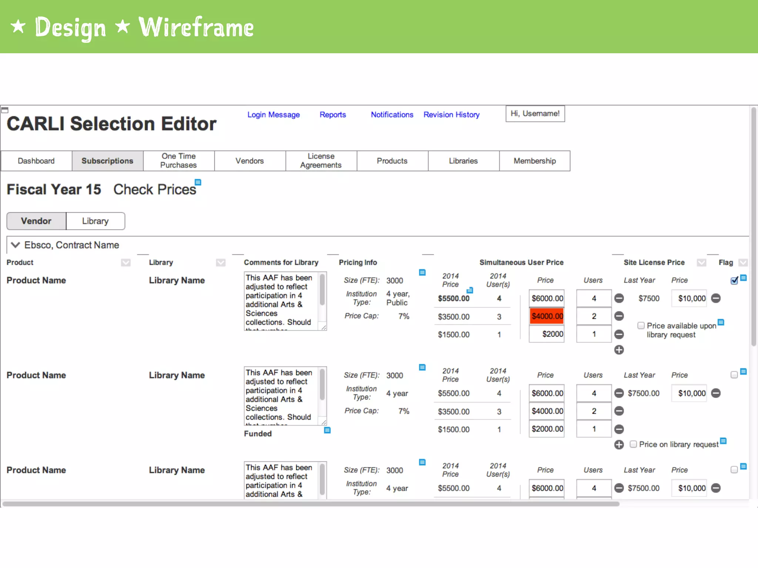Screen dimensions: 758x568
Task: Open note beside 'Price on library request'
Action: [723, 441]
